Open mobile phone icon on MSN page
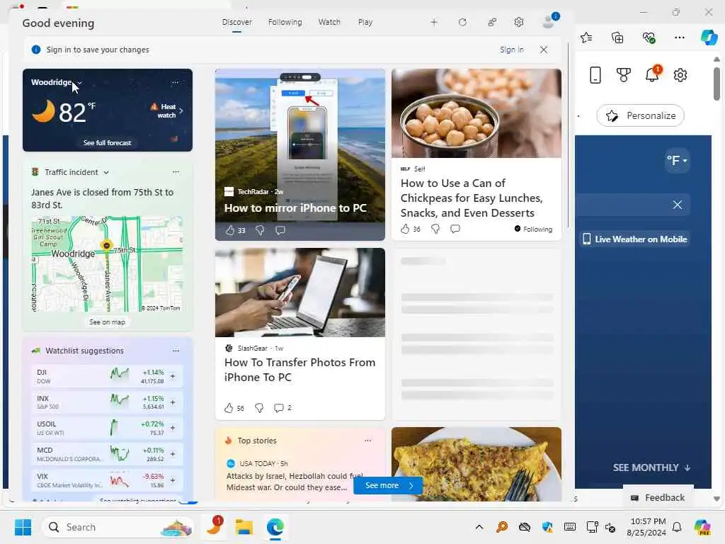Screen dimensions: 725x544 (x=595, y=75)
